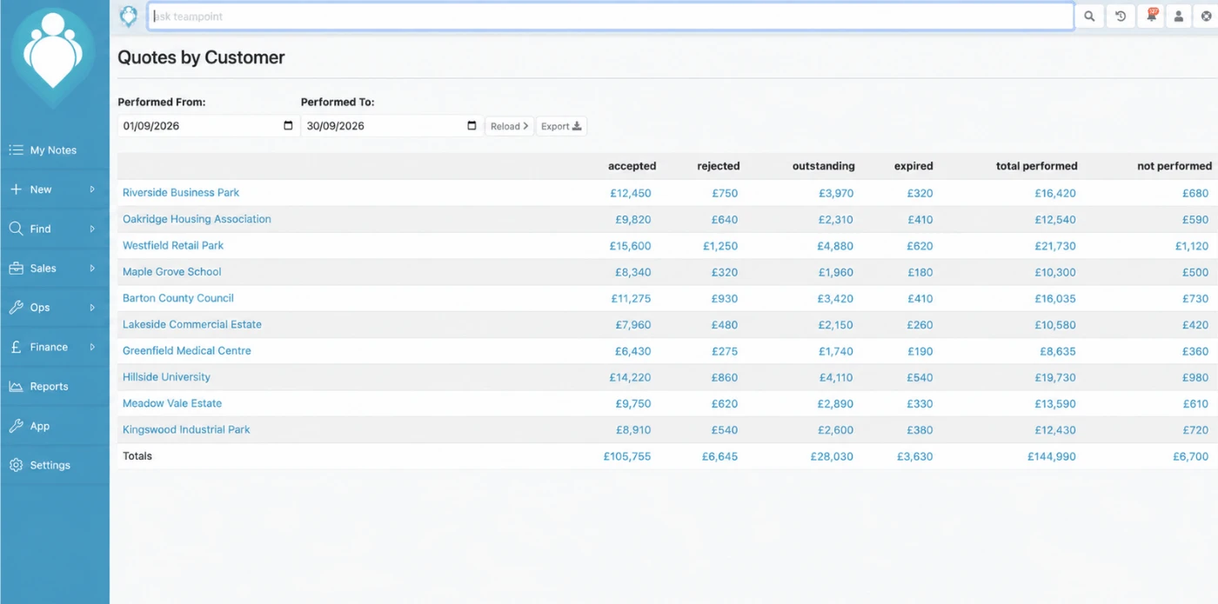Open the user profile icon

1179,17
